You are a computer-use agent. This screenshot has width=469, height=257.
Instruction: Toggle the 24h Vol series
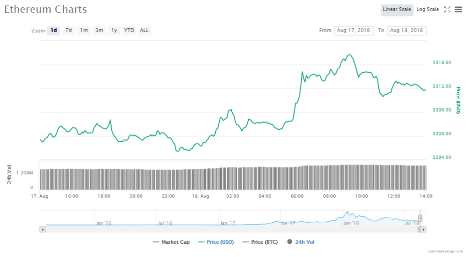(300, 242)
